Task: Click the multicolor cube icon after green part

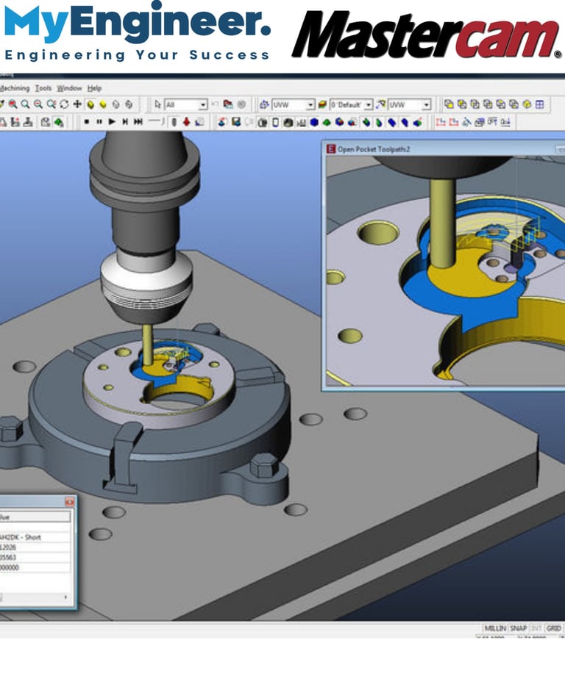Action: [339, 123]
